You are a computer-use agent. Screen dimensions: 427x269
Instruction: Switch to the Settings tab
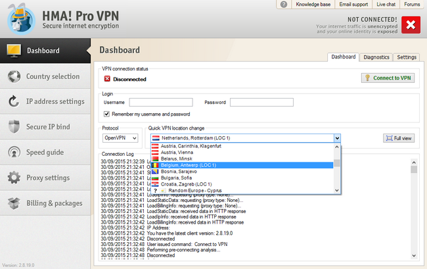[x=406, y=57]
